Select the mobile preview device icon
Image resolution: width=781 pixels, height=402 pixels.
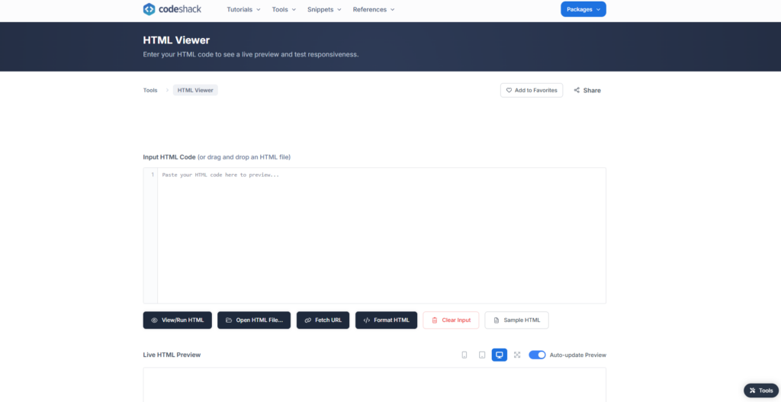464,355
